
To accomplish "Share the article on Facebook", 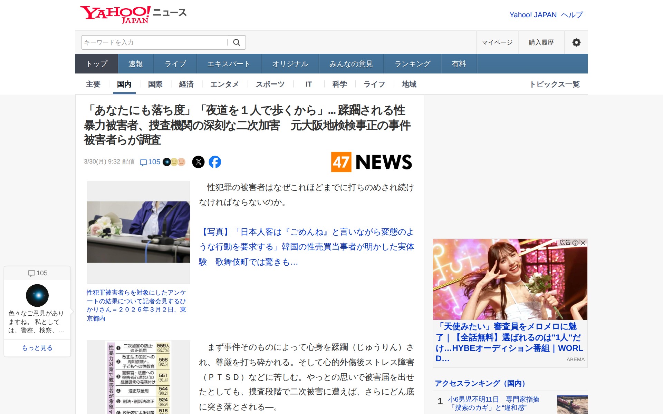I will coord(215,161).
